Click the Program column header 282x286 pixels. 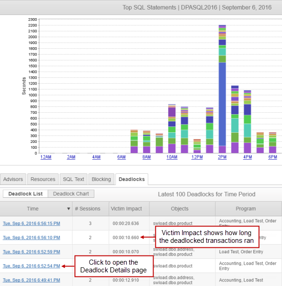(x=246, y=209)
